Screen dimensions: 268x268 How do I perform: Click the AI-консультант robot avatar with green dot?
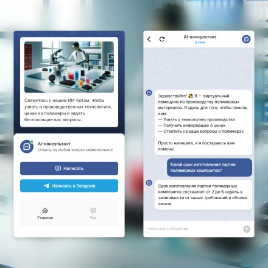coord(27,146)
